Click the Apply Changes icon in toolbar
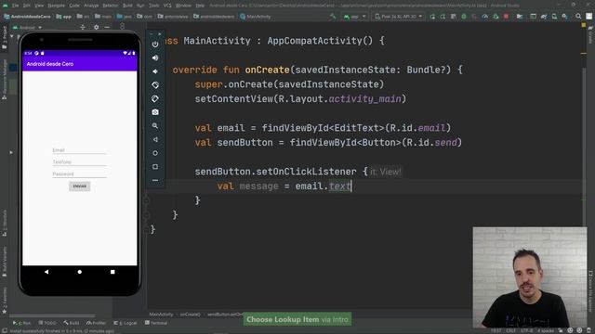595x334 pixels. point(443,17)
